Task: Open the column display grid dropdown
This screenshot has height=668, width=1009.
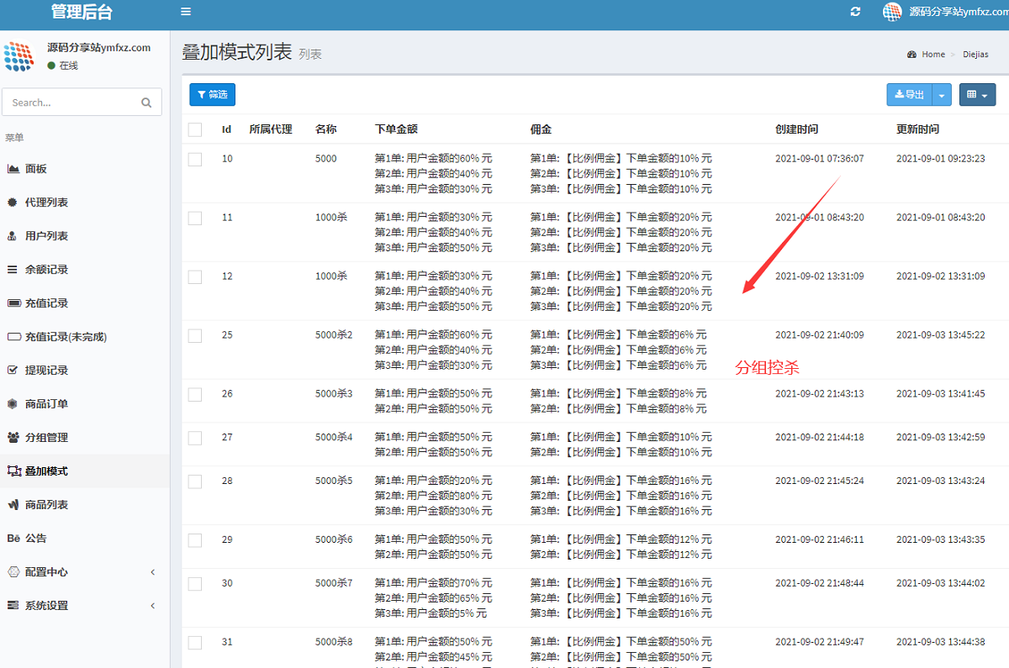Action: click(x=976, y=95)
